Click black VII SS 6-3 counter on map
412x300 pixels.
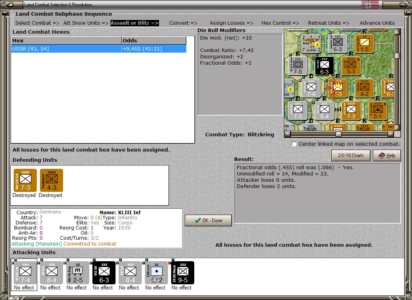325,66
